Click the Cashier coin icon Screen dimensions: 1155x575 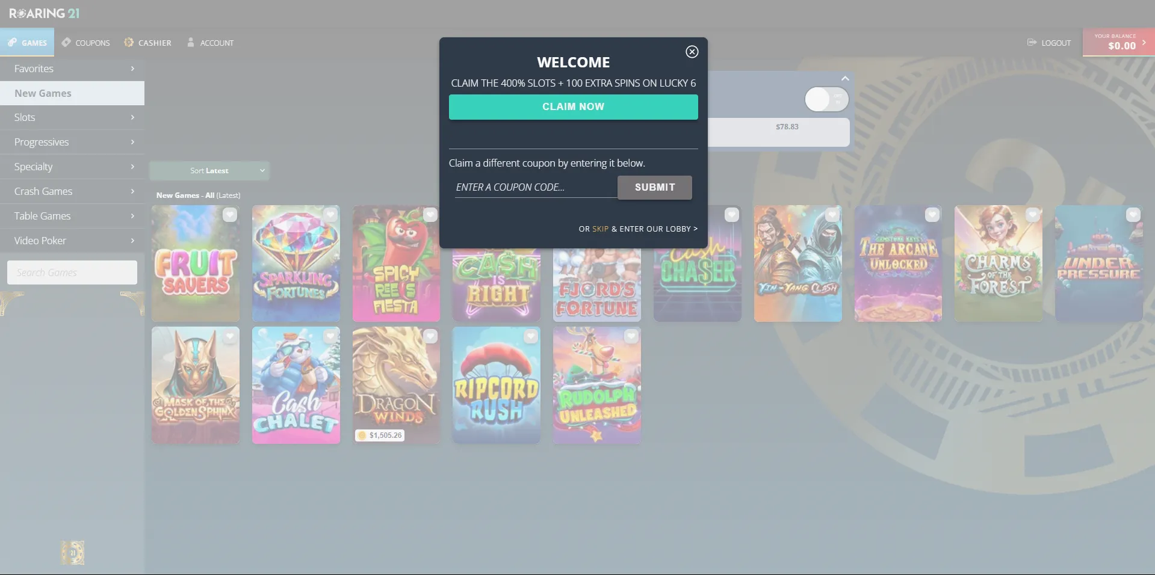(128, 42)
